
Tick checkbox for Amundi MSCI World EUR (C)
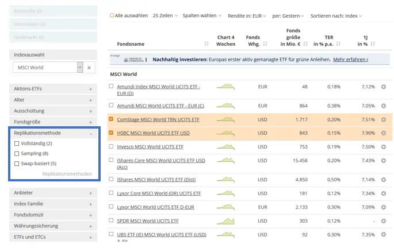pyautogui.click(x=111, y=105)
